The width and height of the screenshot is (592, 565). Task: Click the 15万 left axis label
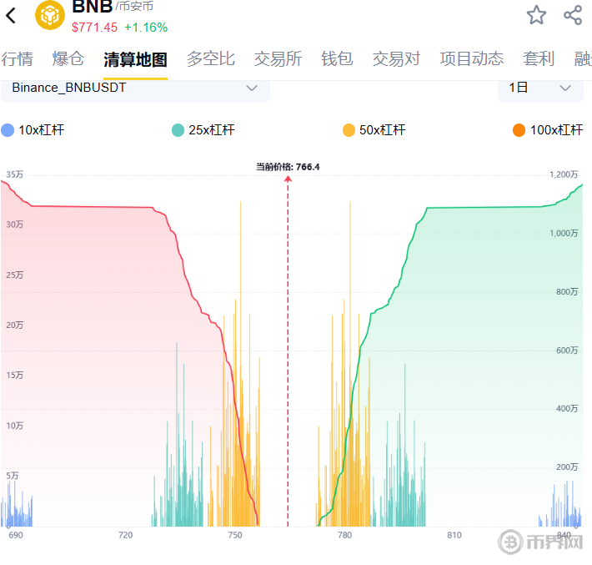[15, 376]
